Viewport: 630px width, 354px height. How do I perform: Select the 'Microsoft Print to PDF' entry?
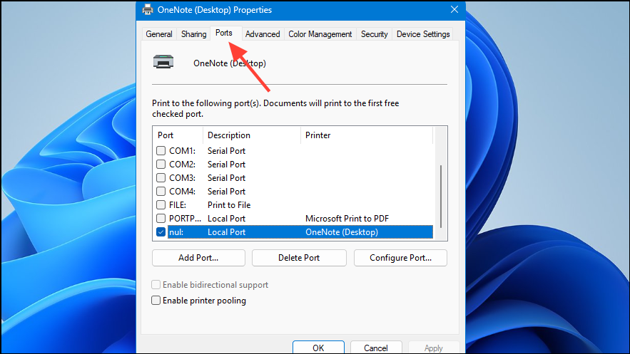(x=347, y=219)
